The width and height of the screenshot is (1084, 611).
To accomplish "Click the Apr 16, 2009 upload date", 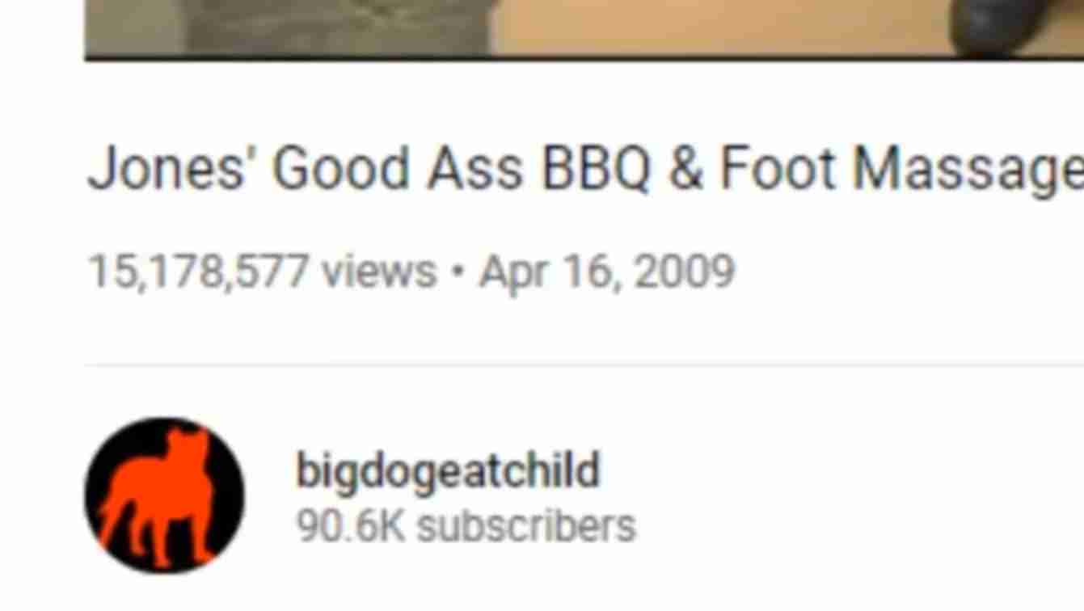I will (x=607, y=271).
